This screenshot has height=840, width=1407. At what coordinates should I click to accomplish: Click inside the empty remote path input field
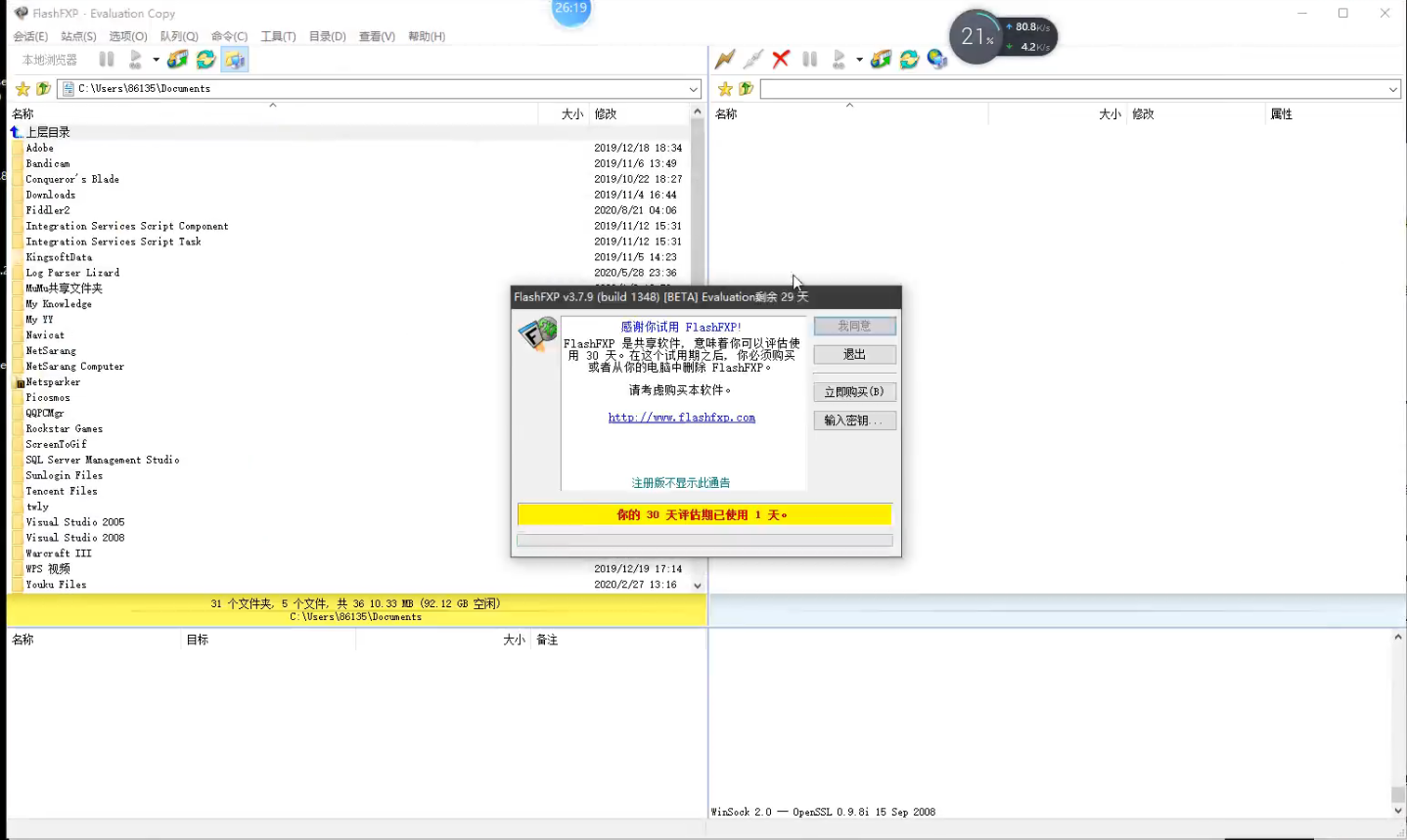pos(1073,89)
